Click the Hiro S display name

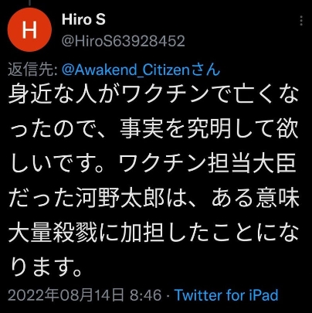point(83,19)
